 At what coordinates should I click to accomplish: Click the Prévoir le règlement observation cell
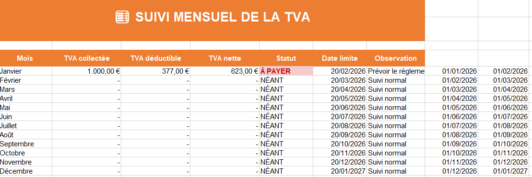(x=396, y=71)
